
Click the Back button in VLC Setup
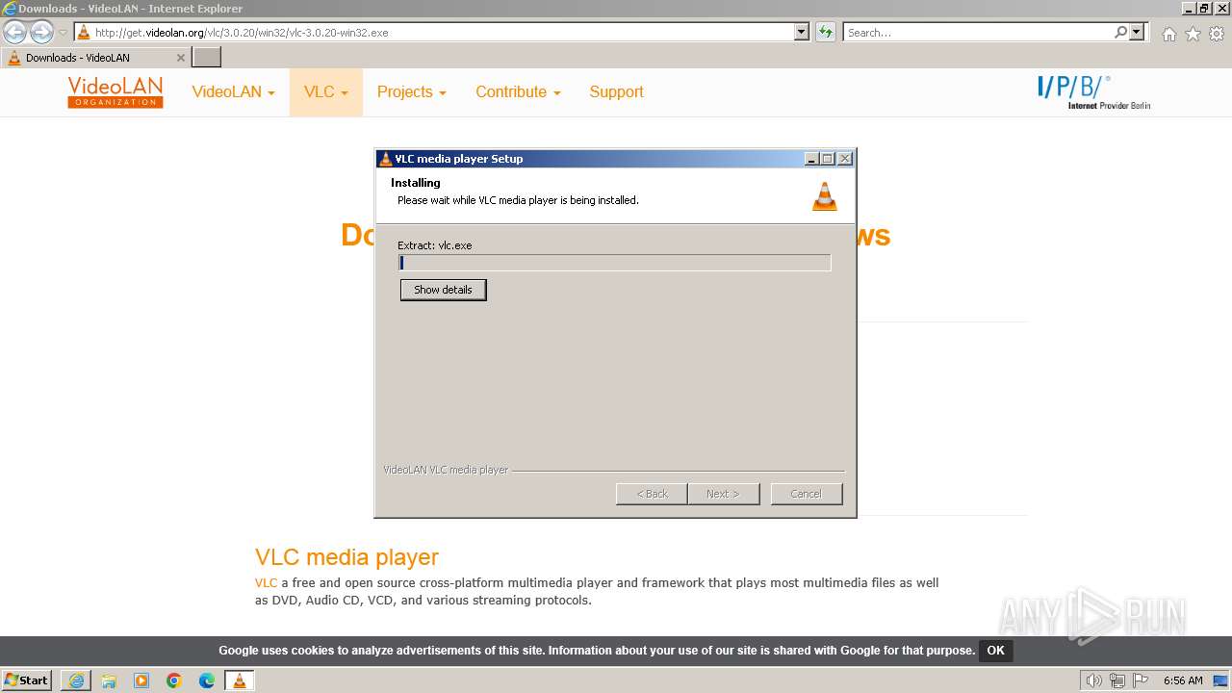[652, 494]
